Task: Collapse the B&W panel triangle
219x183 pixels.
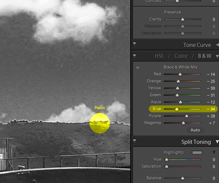Action: click(x=217, y=56)
